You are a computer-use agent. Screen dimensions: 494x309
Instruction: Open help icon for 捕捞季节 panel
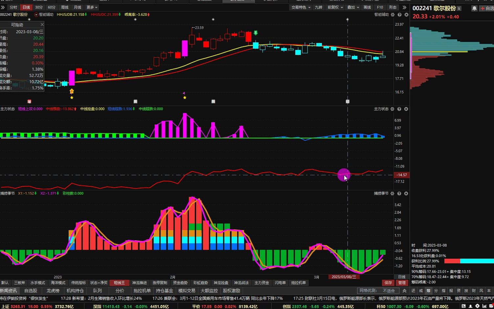[x=399, y=194]
